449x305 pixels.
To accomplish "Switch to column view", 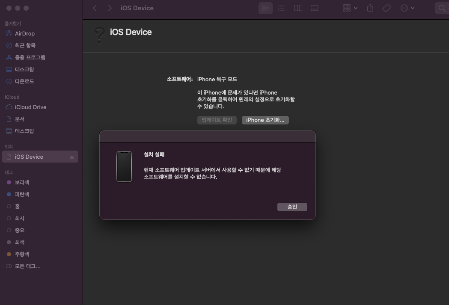I will pos(298,8).
